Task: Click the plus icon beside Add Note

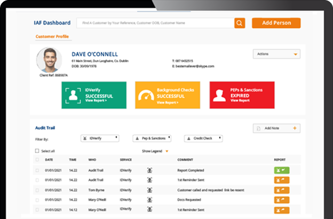Action: [x=295, y=128]
